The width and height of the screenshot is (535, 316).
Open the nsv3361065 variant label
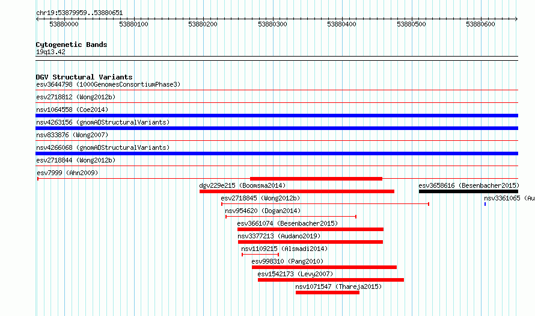509,198
